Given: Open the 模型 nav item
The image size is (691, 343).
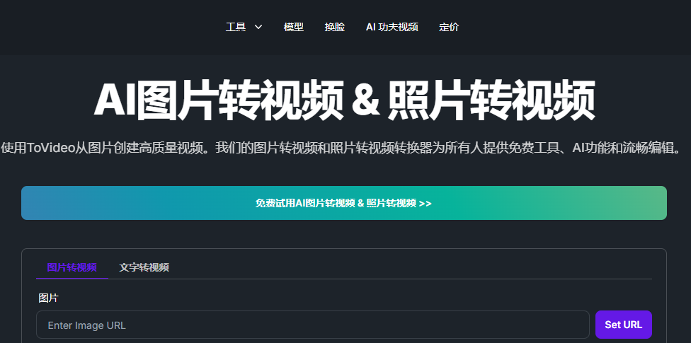Looking at the screenshot, I should tap(294, 28).
